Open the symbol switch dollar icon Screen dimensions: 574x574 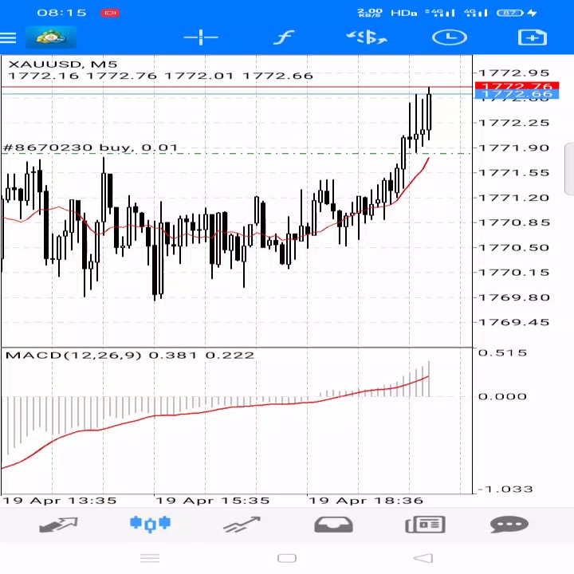pyautogui.click(x=367, y=37)
